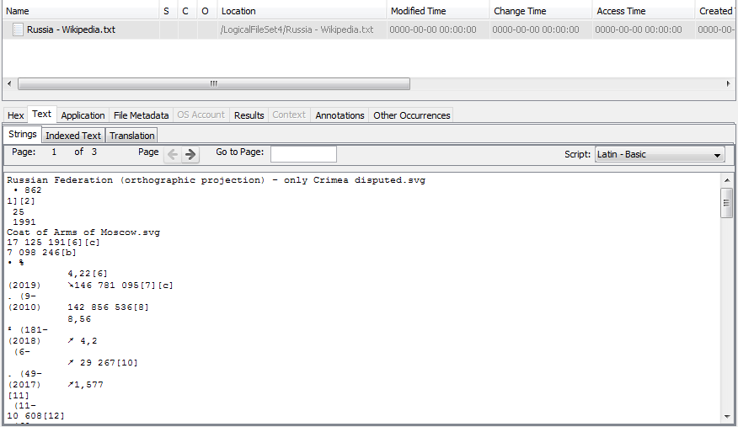Click the Go to Page input field

tap(303, 154)
